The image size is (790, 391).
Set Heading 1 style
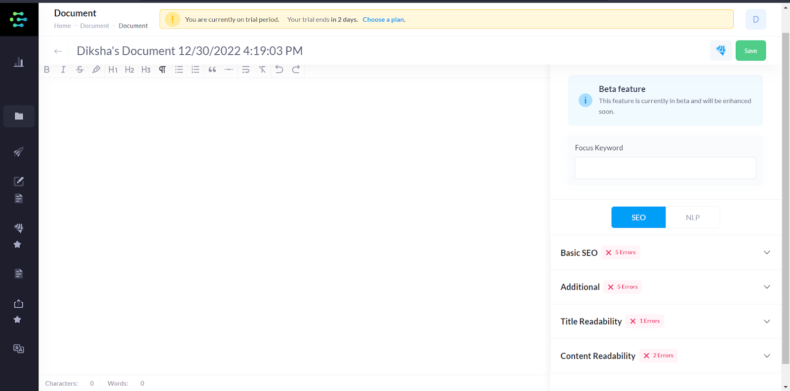pyautogui.click(x=113, y=70)
